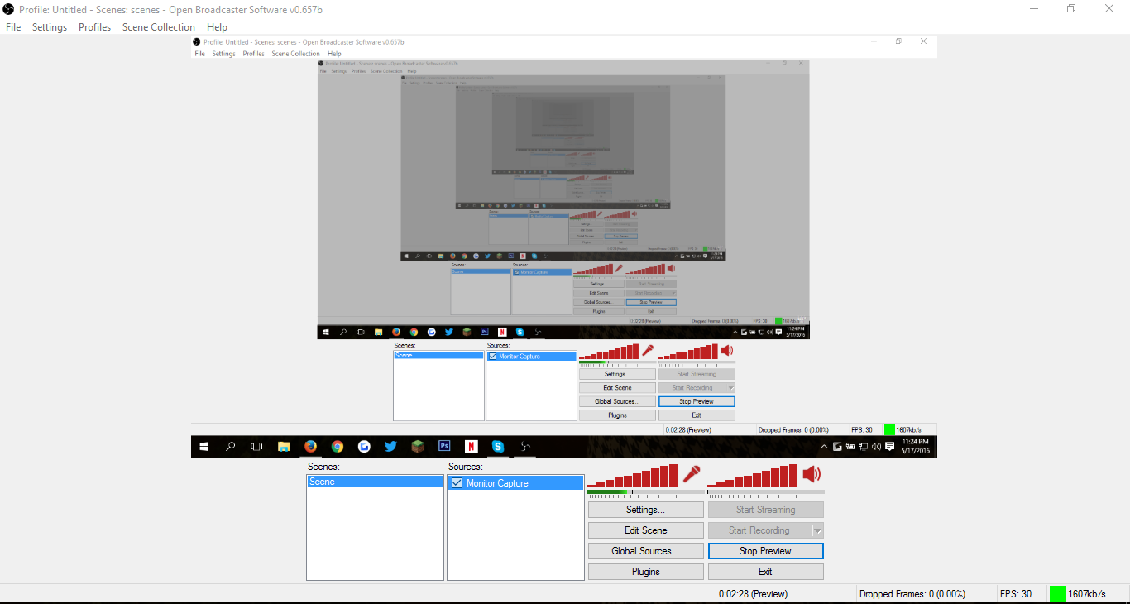Image resolution: width=1130 pixels, height=604 pixels.
Task: Select the Scene entry in Scenes list
Action: 375,482
